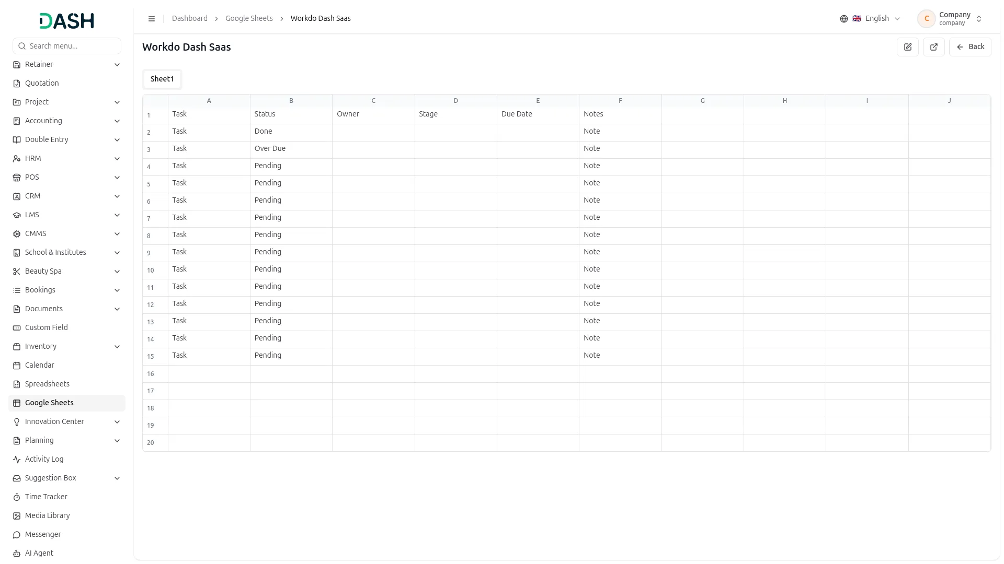Open the Company account switcher
Viewport: 1004px width, 564px height.
[950, 19]
